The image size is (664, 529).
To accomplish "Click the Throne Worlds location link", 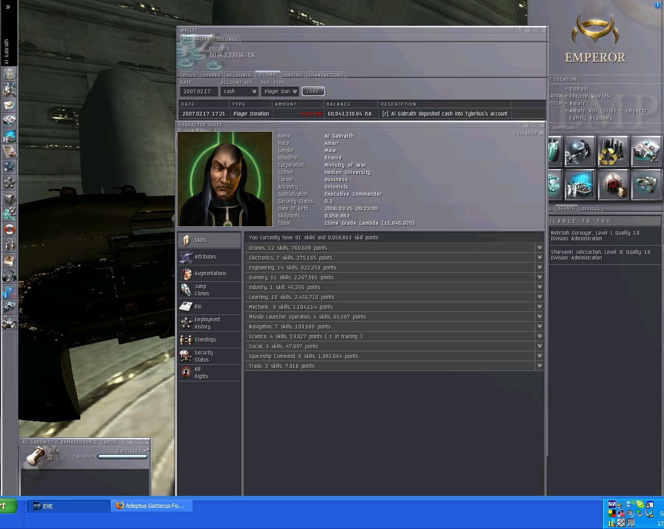I will click(x=589, y=96).
